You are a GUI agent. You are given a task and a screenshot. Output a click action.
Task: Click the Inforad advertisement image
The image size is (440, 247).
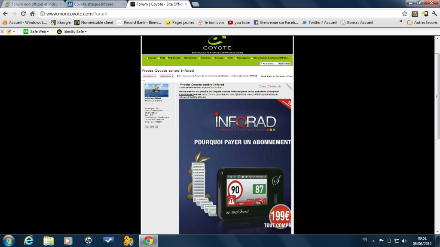click(235, 166)
